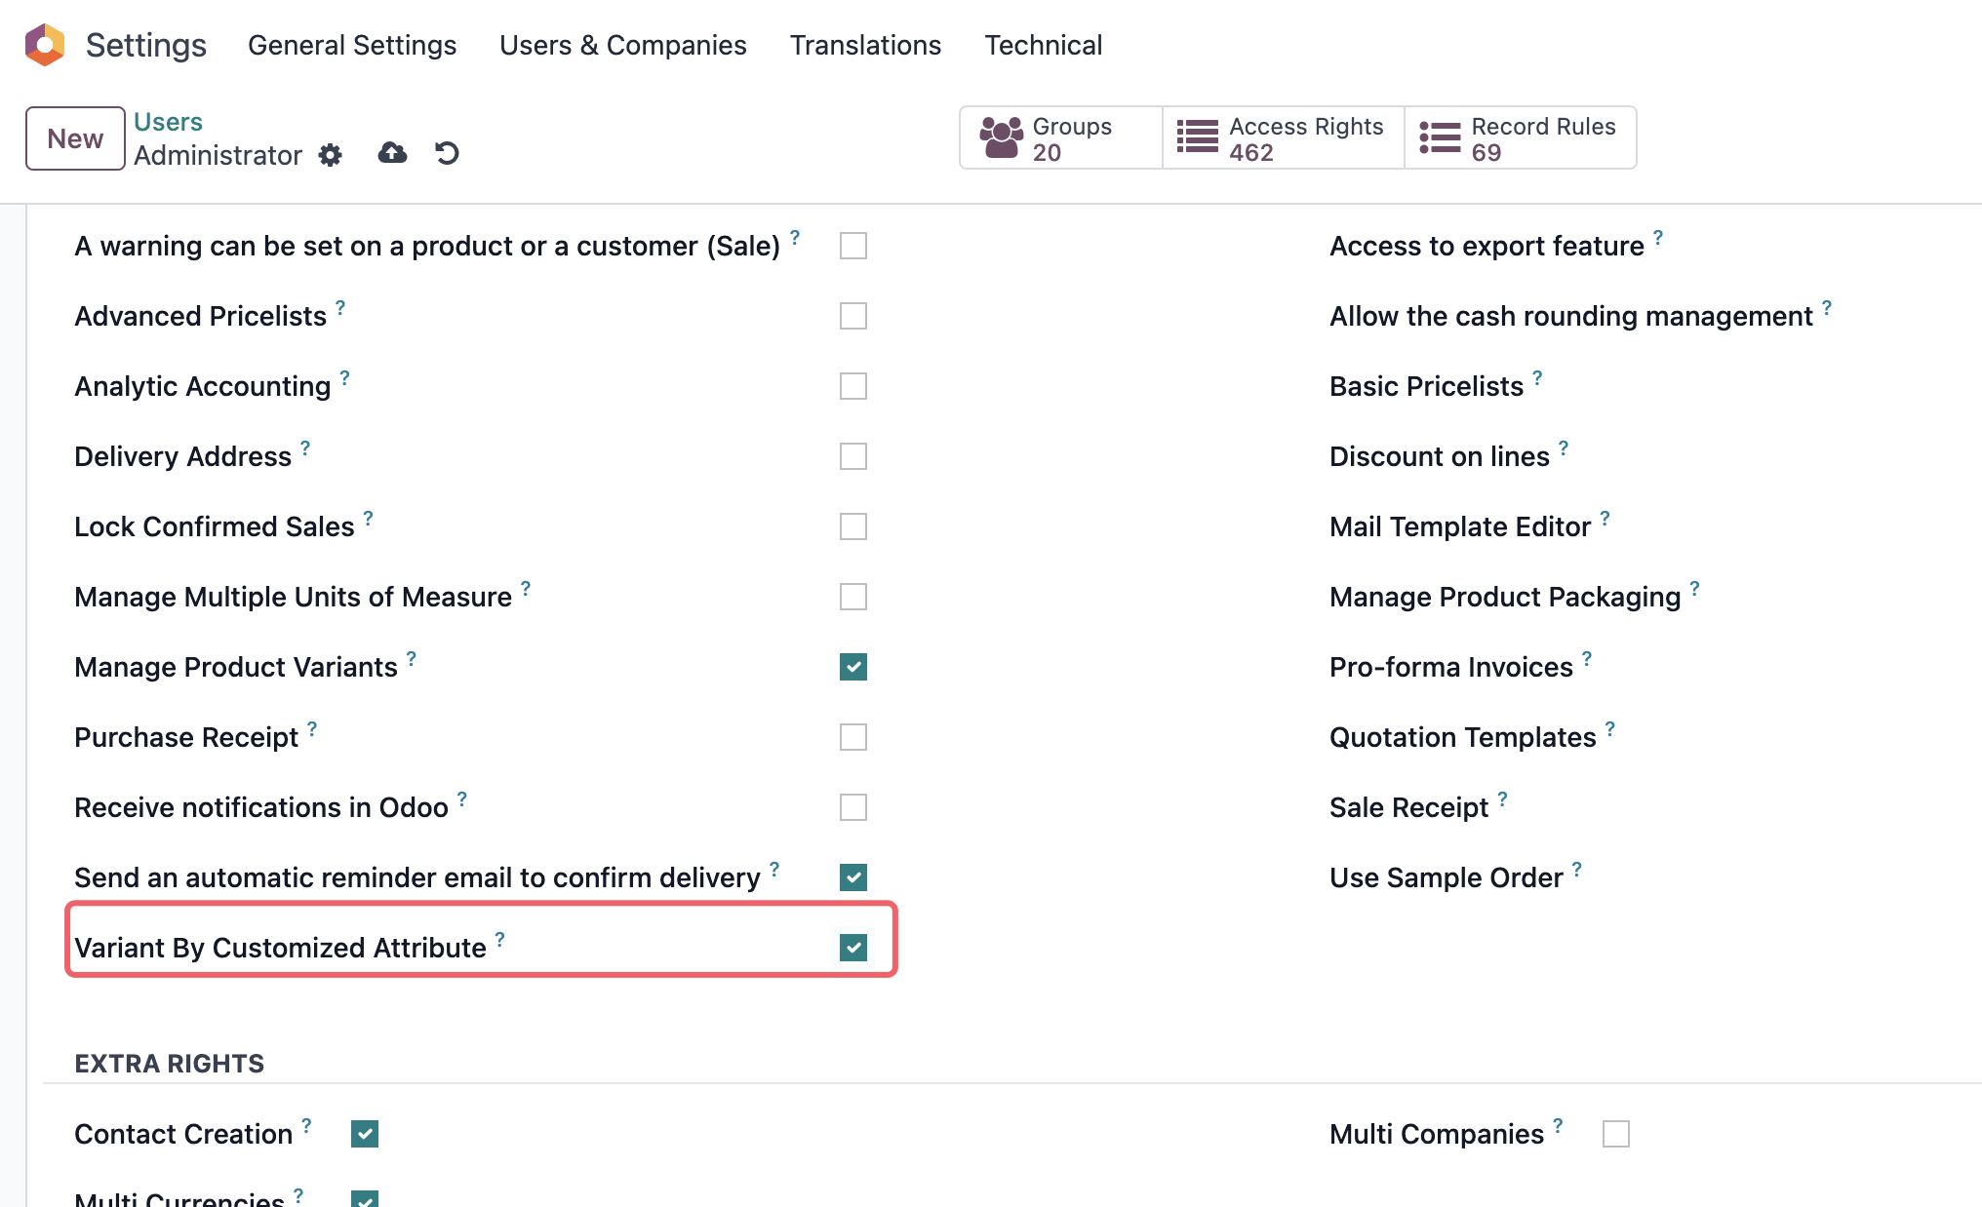Show help for Multi Companies

coord(1558,1126)
